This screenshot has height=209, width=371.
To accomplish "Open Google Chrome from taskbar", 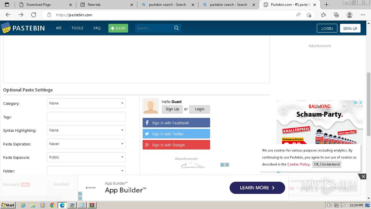I will point(52,205).
